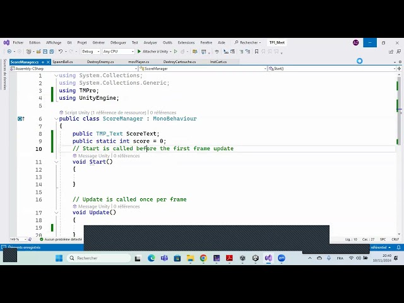Viewport: 404px width, 303px height.
Task: Collapse the using directives at line 1
Action: (56, 76)
